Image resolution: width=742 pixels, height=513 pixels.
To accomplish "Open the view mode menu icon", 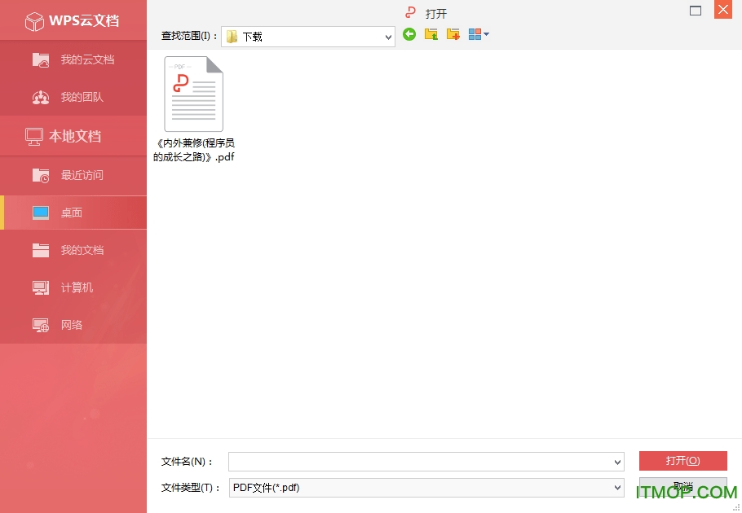I will tap(479, 34).
